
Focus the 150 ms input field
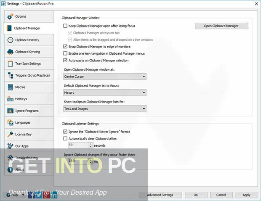(79, 161)
